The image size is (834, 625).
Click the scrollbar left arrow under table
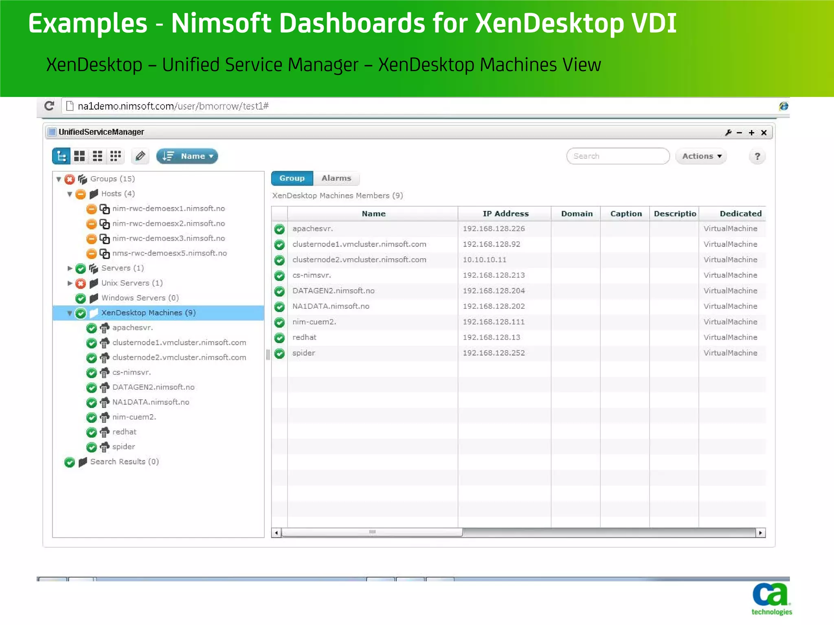click(x=277, y=533)
